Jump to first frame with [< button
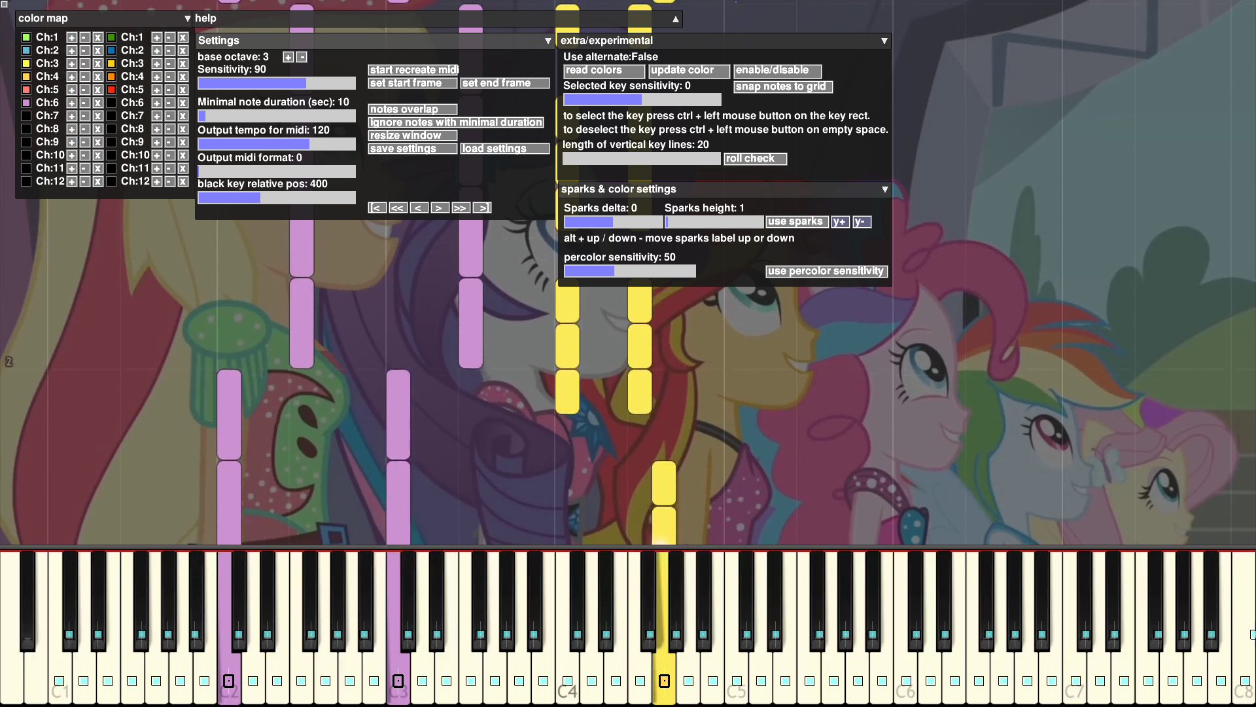1256x707 pixels. [377, 208]
